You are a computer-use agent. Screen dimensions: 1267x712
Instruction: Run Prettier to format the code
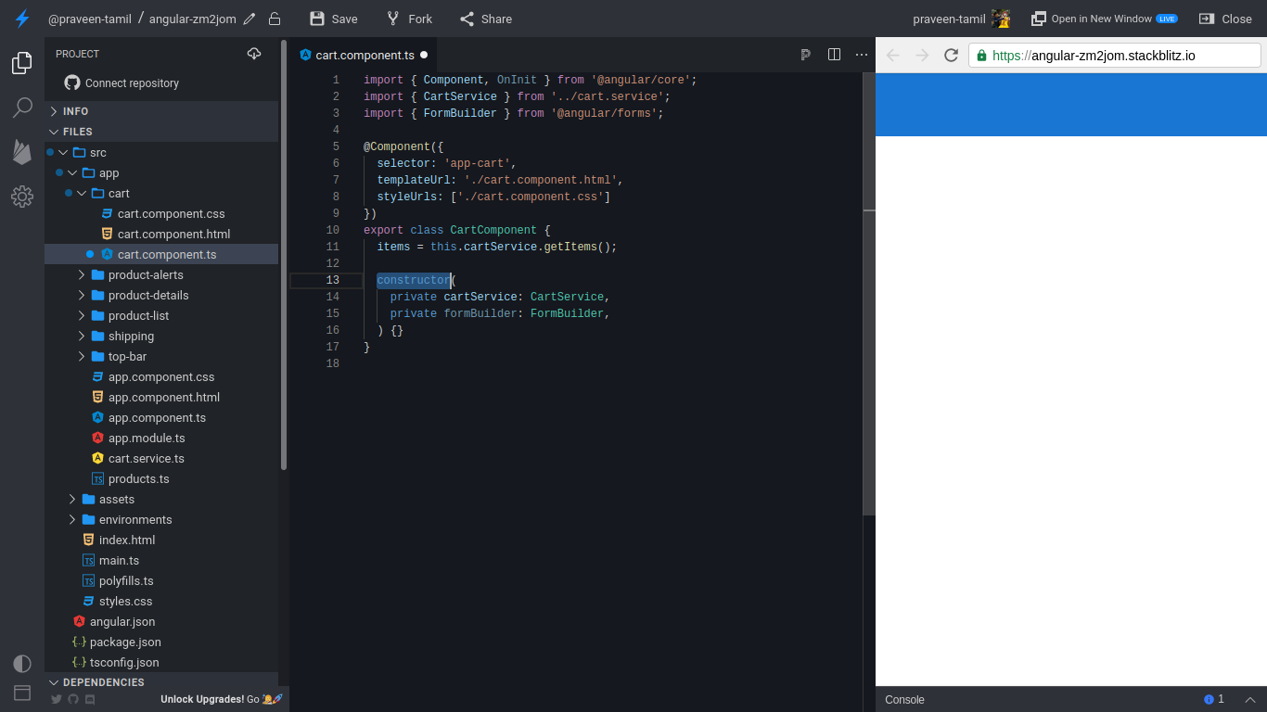(x=805, y=55)
